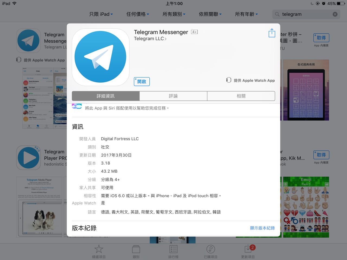Viewport: 347px width, 260px height.
Task: Open the 所有類別 category filter dropdown
Action: [174, 14]
